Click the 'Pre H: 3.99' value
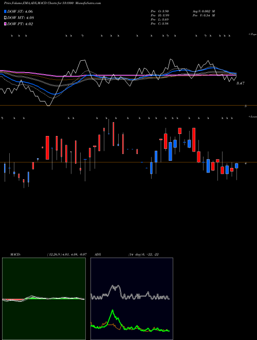Viewport: 257px width, 340px height. click(x=160, y=15)
